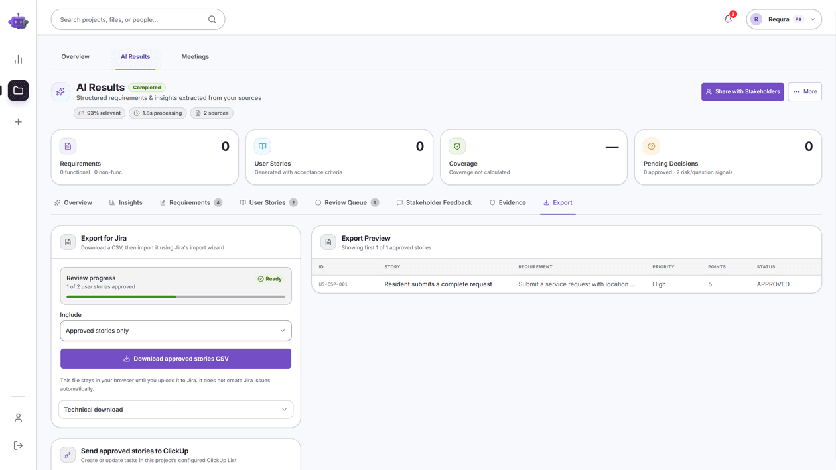Click the Requra robot logo
Screen dimensions: 836x470
[19, 22]
